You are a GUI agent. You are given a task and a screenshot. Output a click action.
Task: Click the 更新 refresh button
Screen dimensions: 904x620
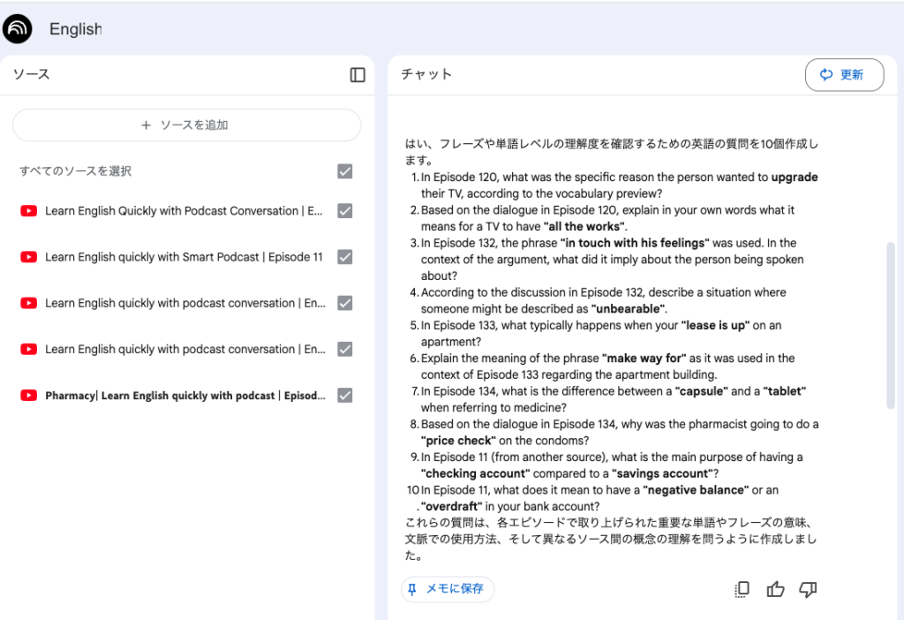coord(844,75)
